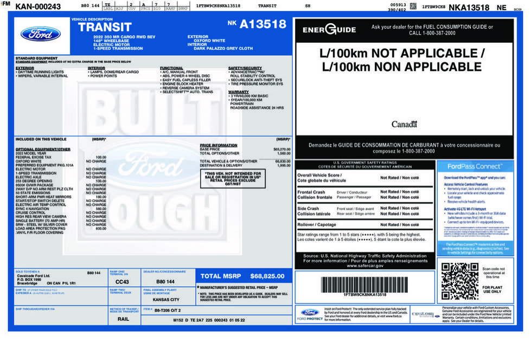Click the Canada wordmark in the EnerGuide panel
This screenshot has width=531, height=343.
pyautogui.click(x=404, y=124)
